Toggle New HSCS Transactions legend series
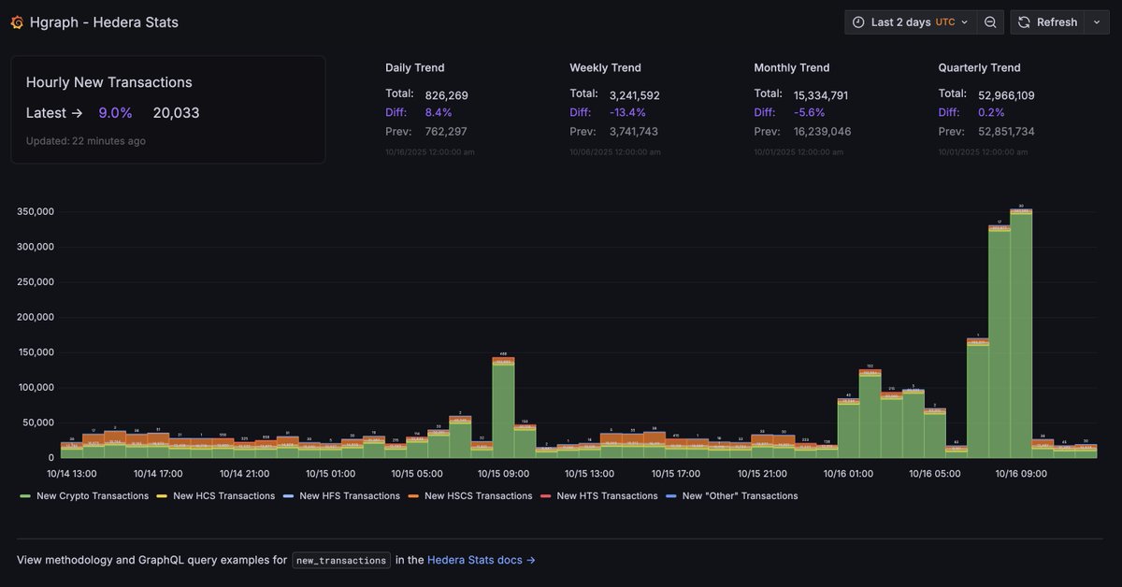The height and width of the screenshot is (587, 1122). tap(470, 496)
